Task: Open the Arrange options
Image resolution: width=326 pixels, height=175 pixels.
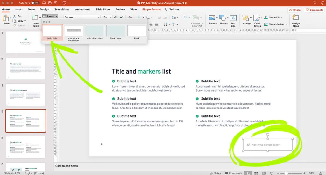Action: click(247, 20)
